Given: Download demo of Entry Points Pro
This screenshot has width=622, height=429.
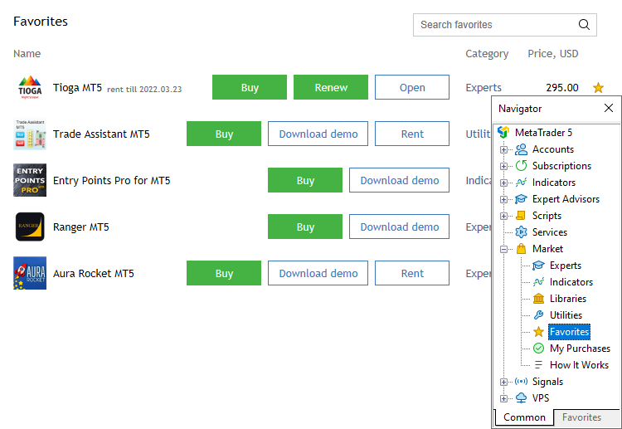Looking at the screenshot, I should (400, 180).
